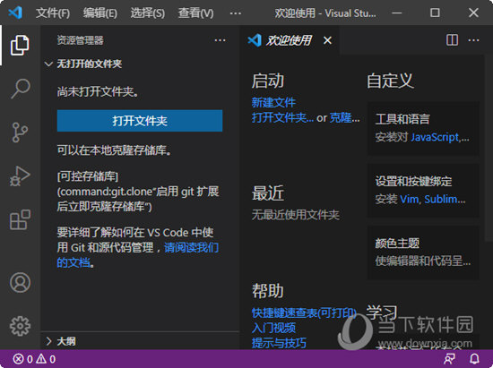Click the editor vertical scrollbar

coord(489,148)
